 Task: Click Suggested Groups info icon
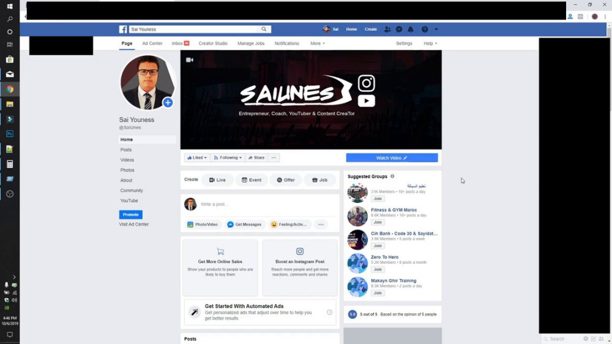point(392,176)
